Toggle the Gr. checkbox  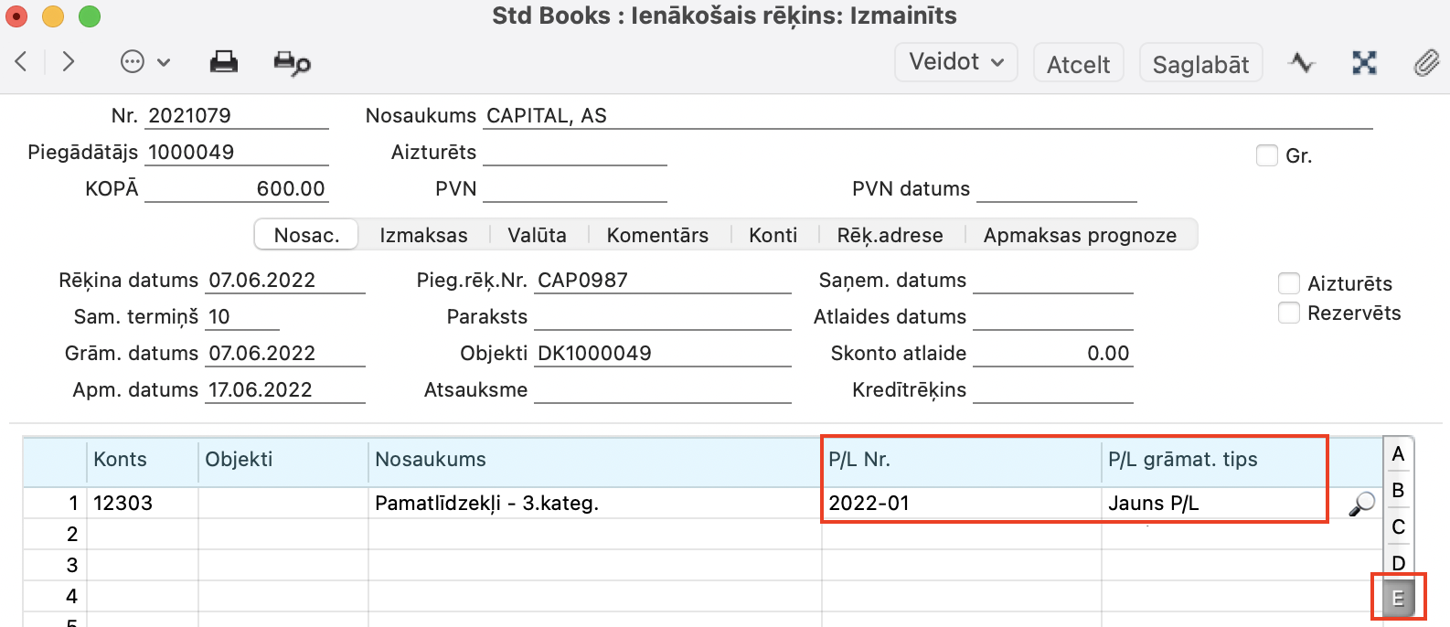[1267, 155]
